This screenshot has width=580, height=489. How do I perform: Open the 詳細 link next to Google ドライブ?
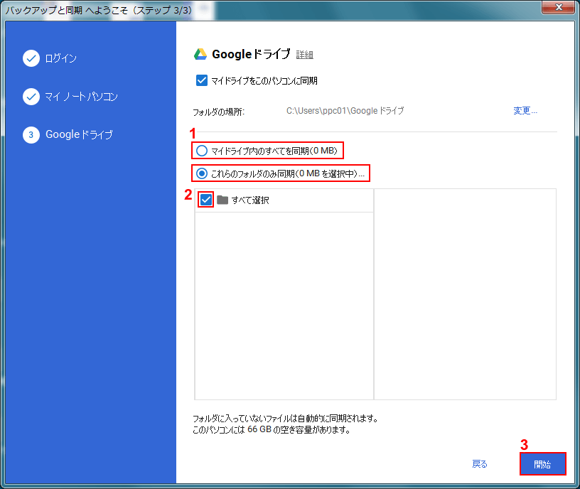tap(304, 55)
